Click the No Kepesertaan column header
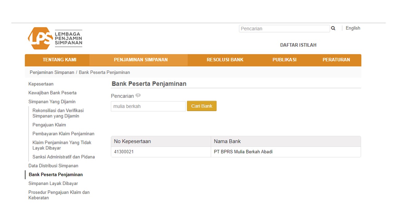The height and width of the screenshot is (222, 394). point(161,142)
